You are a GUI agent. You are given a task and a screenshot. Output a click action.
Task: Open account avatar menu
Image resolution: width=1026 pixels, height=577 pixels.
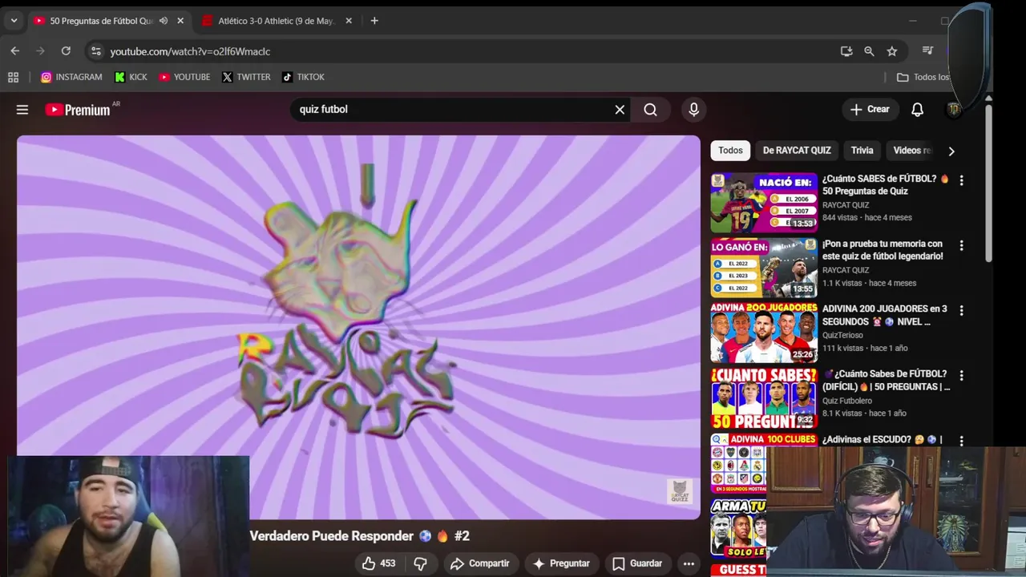pos(954,110)
